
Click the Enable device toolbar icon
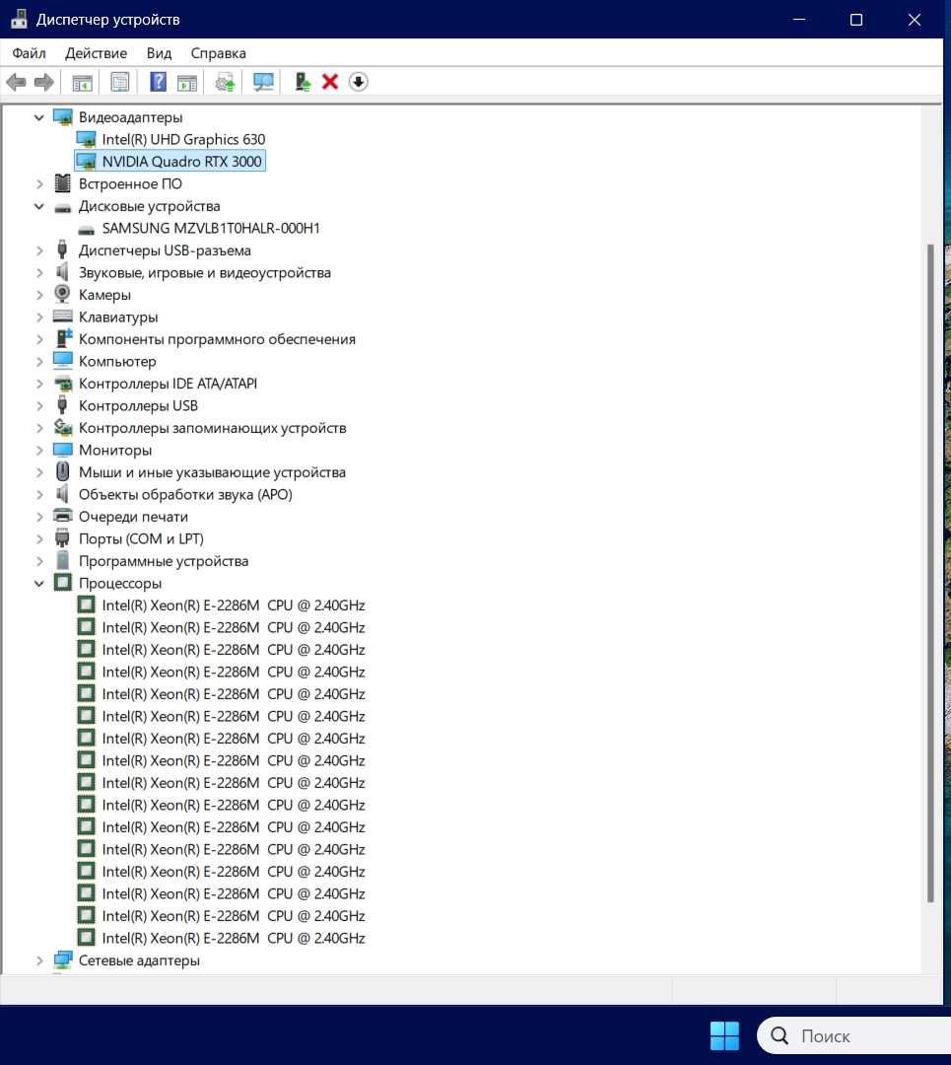point(303,82)
